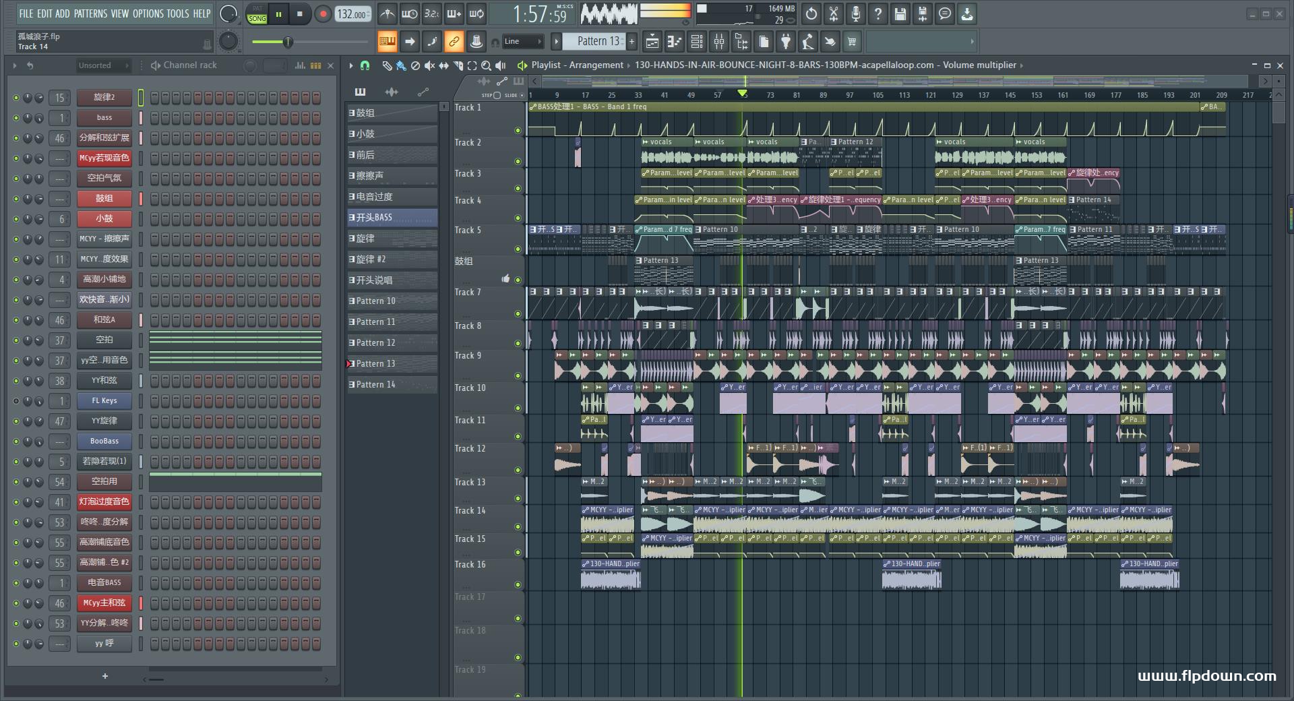Image resolution: width=1294 pixels, height=701 pixels.
Task: Open the playlist options menu arrow
Action: 350,65
